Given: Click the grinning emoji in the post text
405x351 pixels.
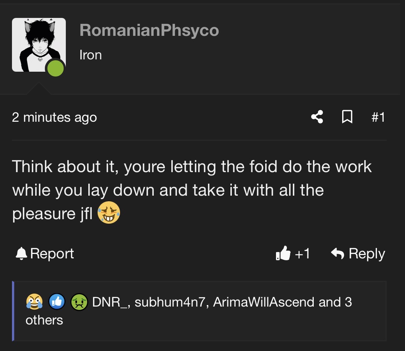Looking at the screenshot, I should [x=109, y=214].
